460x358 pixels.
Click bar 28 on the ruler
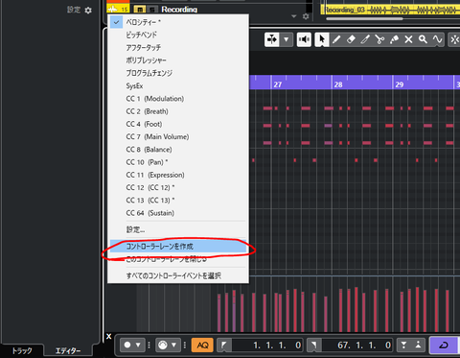click(338, 84)
